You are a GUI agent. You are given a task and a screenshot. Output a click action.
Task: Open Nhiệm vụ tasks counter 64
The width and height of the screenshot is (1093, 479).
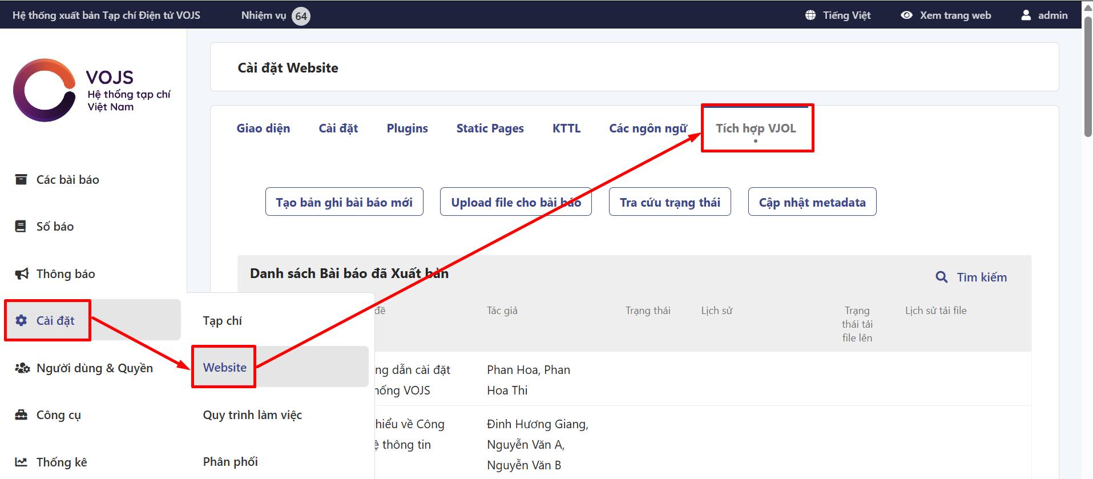(275, 15)
